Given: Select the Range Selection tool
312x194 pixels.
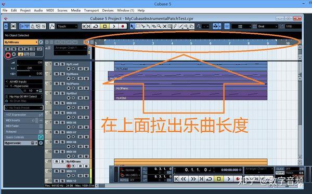Looking at the screenshot, I should pyautogui.click(x=138, y=26).
